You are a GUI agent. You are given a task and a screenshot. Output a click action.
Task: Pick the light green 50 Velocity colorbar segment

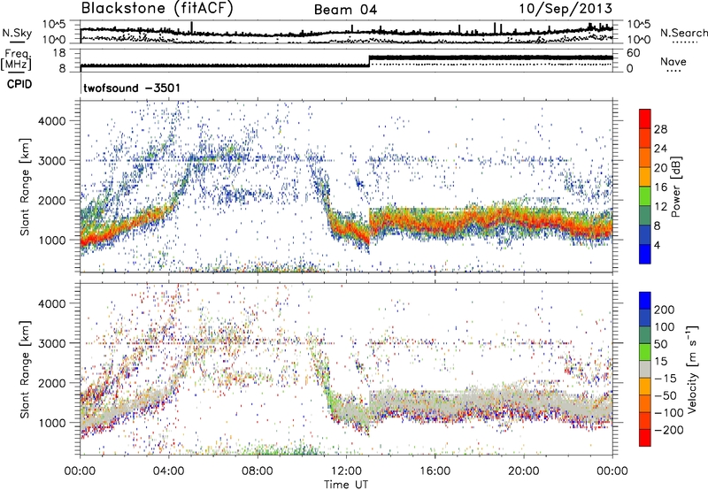(645, 352)
